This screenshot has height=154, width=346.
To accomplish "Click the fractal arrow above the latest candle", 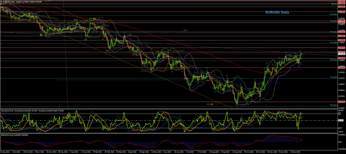I will [x=301, y=51].
